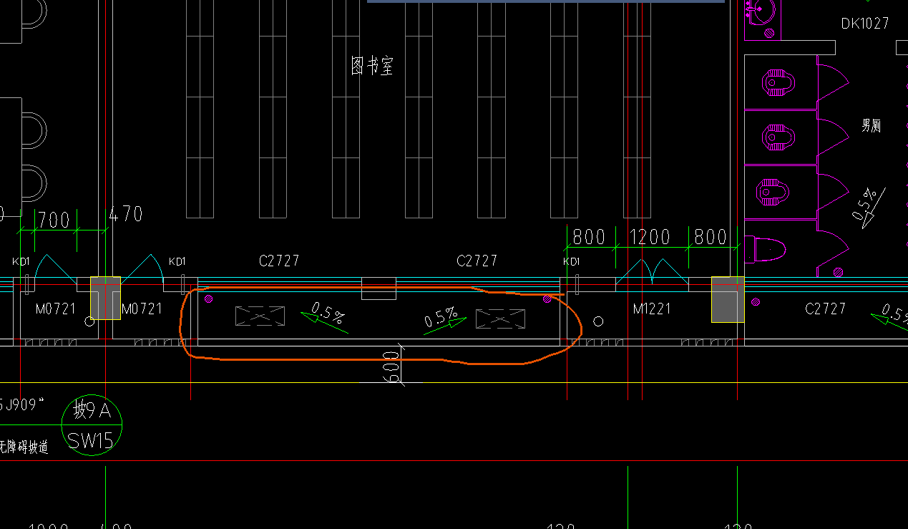Select the seated toilet fixture below squat stalls

(765, 249)
